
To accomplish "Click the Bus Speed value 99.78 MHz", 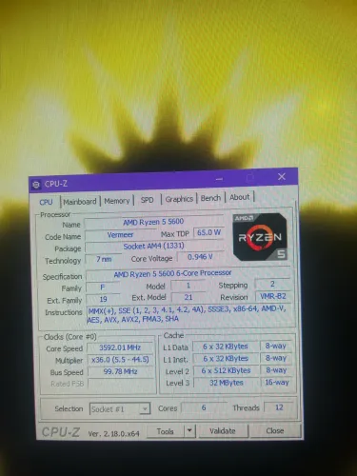I will tap(120, 371).
